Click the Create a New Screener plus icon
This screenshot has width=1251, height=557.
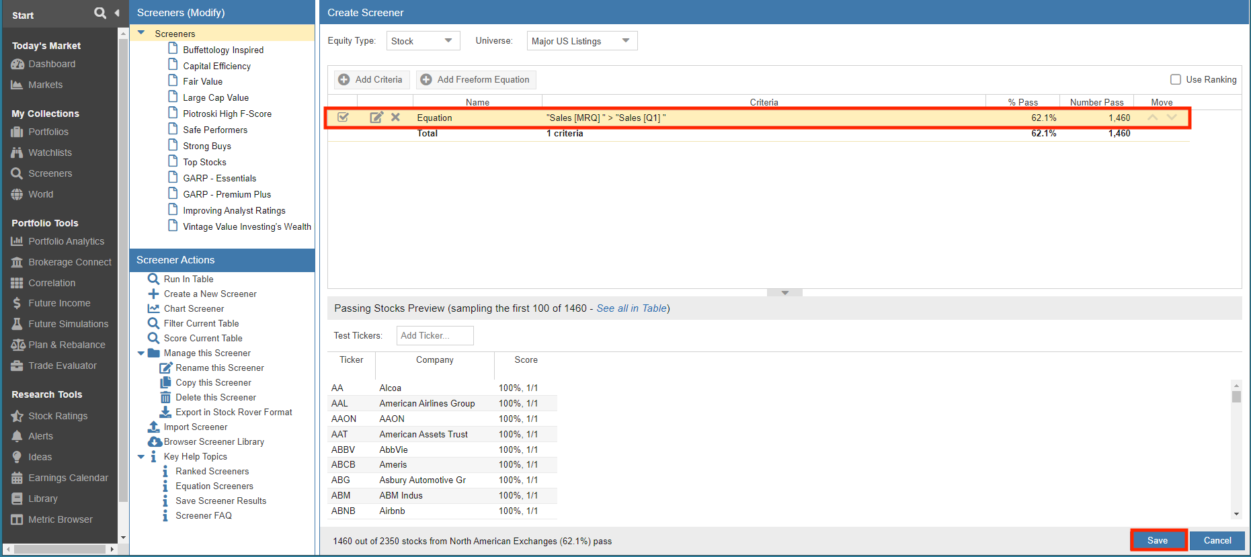pyautogui.click(x=153, y=294)
